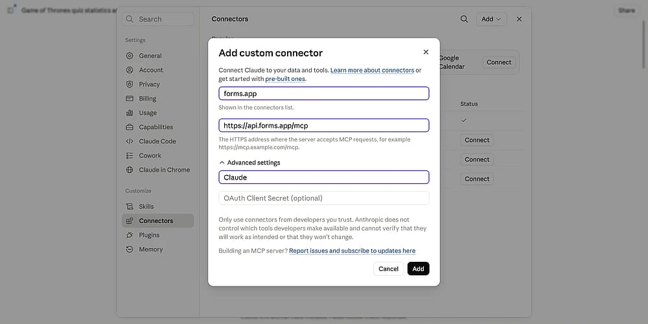Close the Add custom connector dialog

pyautogui.click(x=426, y=52)
